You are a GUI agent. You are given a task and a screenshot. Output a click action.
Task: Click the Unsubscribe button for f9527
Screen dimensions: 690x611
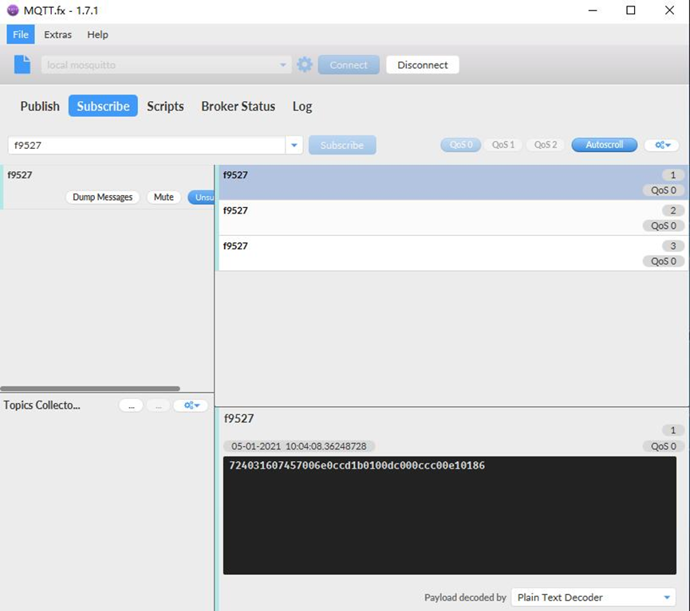point(202,197)
